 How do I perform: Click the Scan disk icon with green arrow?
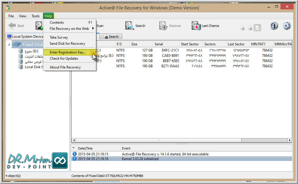tap(39, 26)
